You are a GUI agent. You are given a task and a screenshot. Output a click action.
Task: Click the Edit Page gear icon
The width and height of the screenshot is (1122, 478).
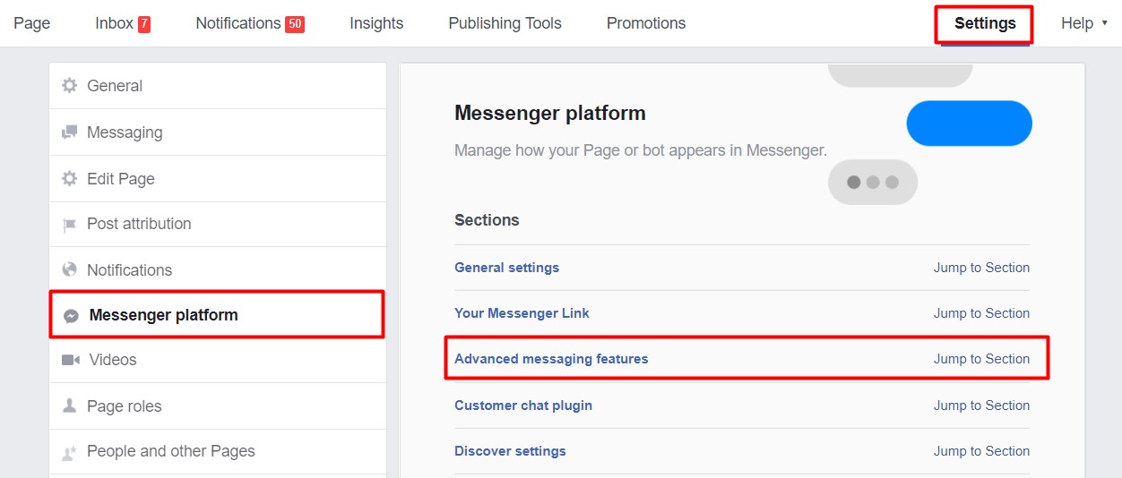coord(69,179)
